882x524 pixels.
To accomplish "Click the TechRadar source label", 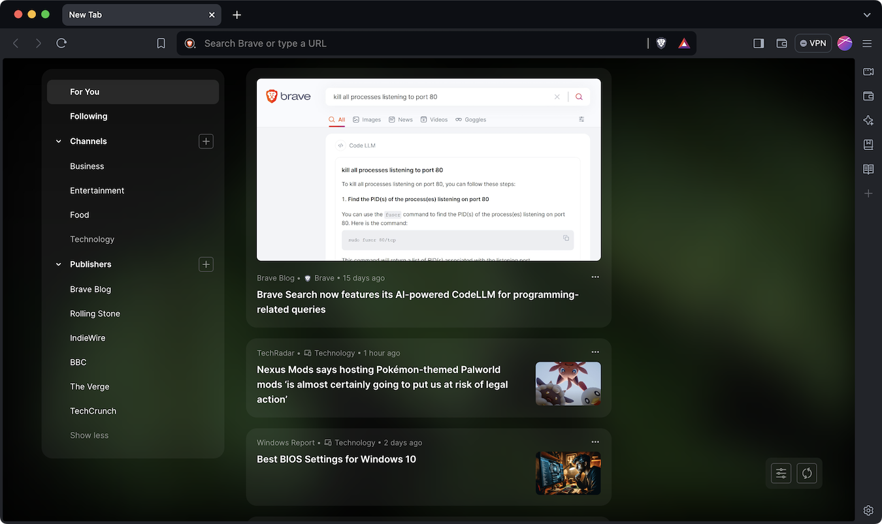I will click(276, 353).
